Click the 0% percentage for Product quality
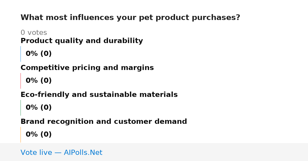Viewport: 308px width, 161px height. [32, 54]
